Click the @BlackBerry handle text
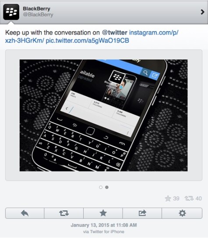The height and width of the screenshot is (238, 208). point(38,15)
